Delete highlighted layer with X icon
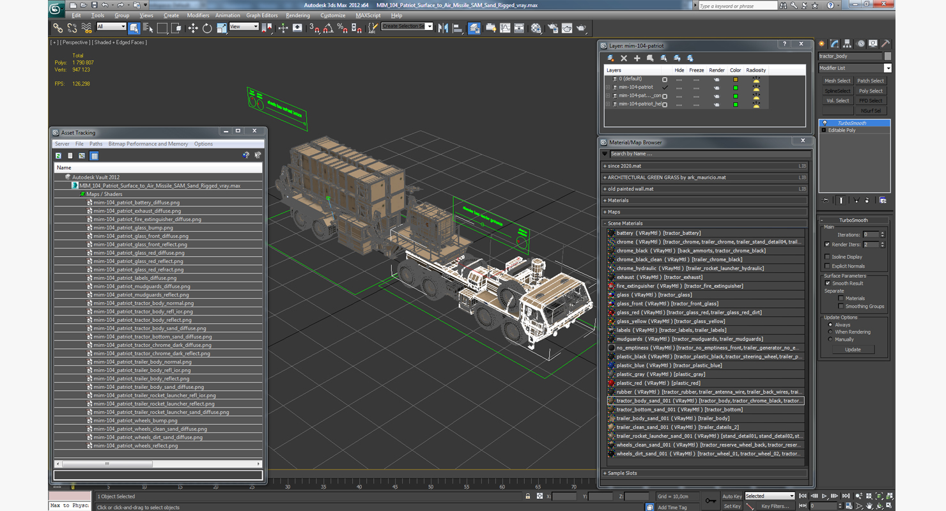The width and height of the screenshot is (946, 511). [x=624, y=58]
